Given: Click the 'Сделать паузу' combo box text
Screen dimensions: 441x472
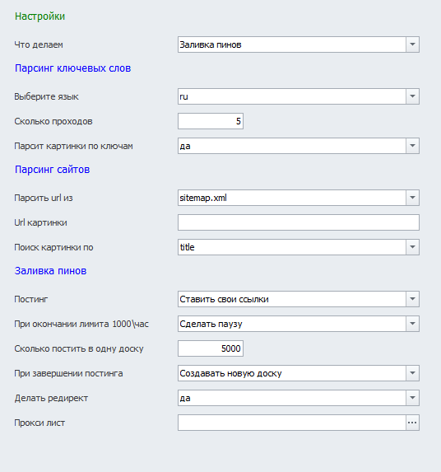Looking at the screenshot, I should pos(211,324).
